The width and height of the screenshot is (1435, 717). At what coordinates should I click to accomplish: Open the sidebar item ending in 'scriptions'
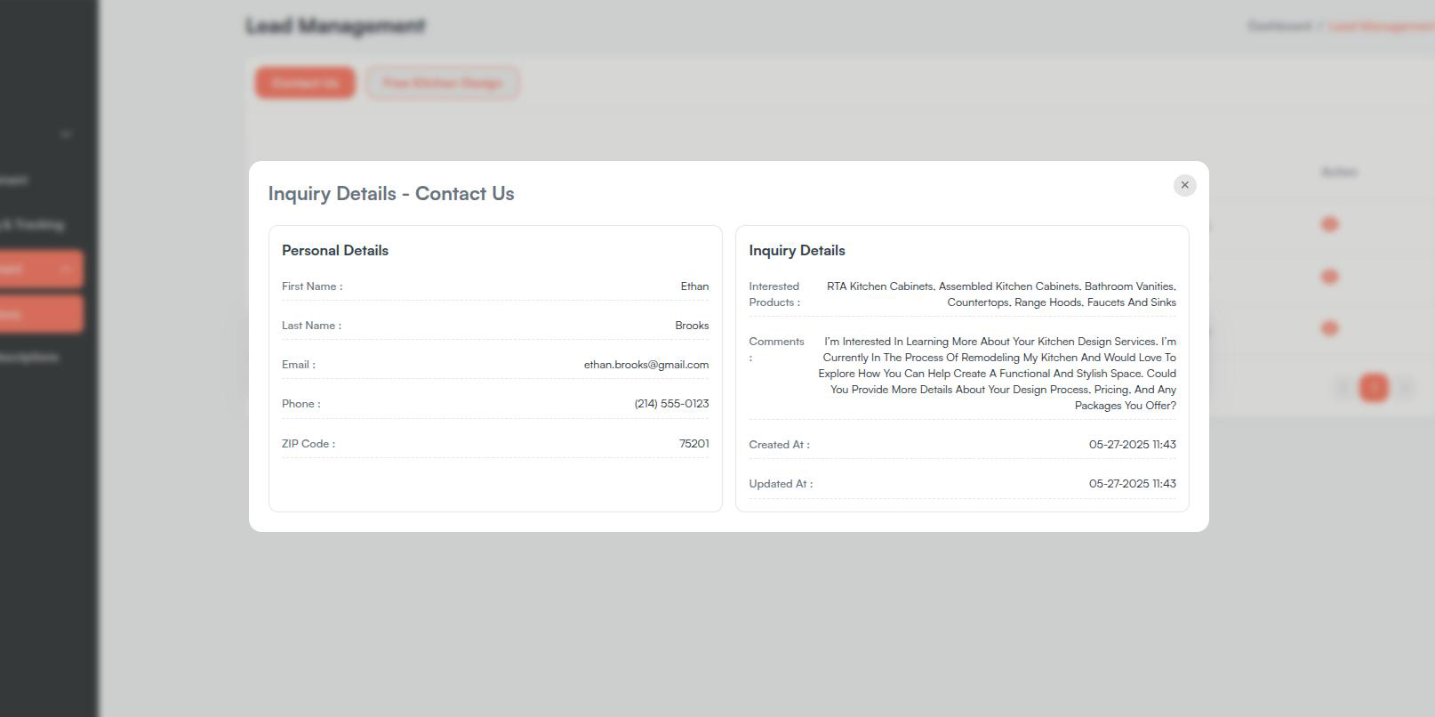click(29, 358)
